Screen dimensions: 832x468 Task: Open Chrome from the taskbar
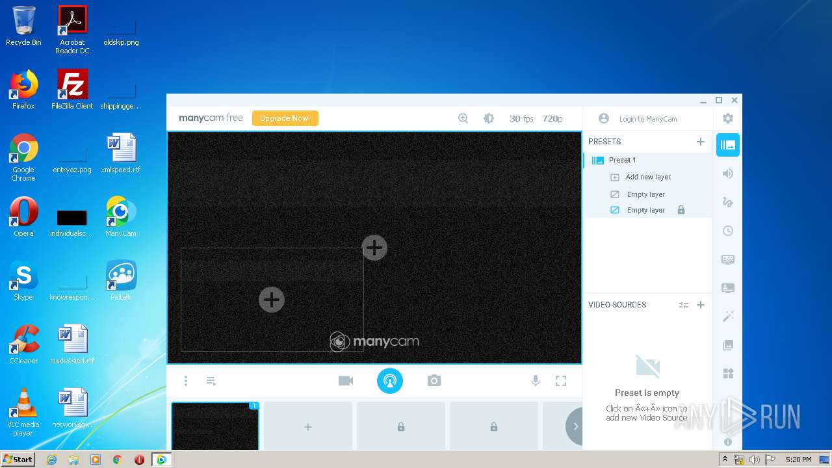(118, 460)
